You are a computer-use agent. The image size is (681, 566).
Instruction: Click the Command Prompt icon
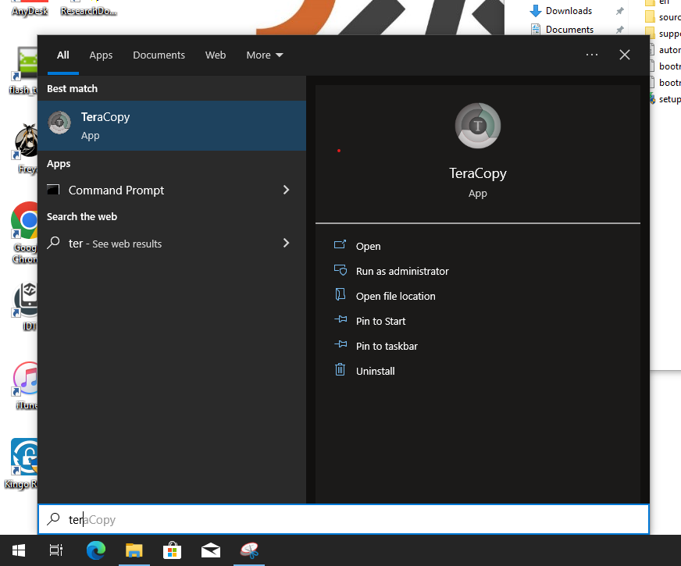[x=53, y=190]
